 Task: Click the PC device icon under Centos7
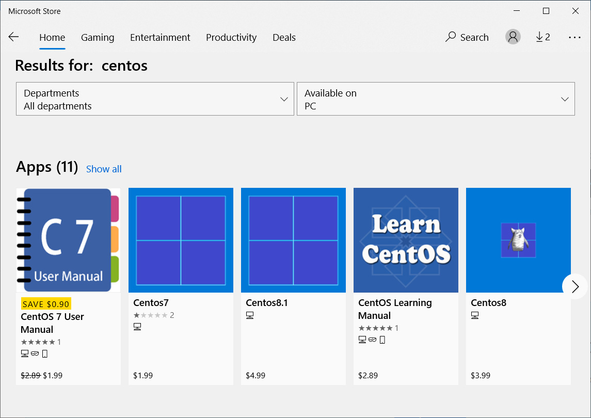pyautogui.click(x=137, y=327)
